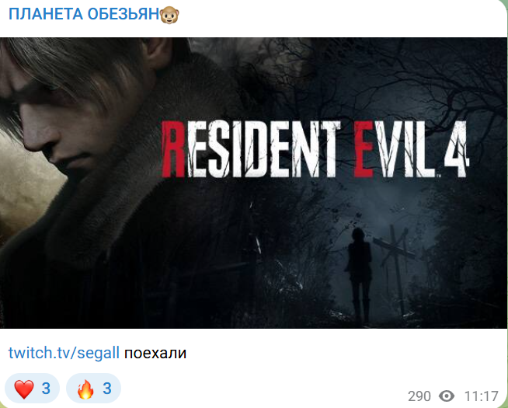Toggle the red heart reaction
The image size is (508, 408).
coord(32,388)
